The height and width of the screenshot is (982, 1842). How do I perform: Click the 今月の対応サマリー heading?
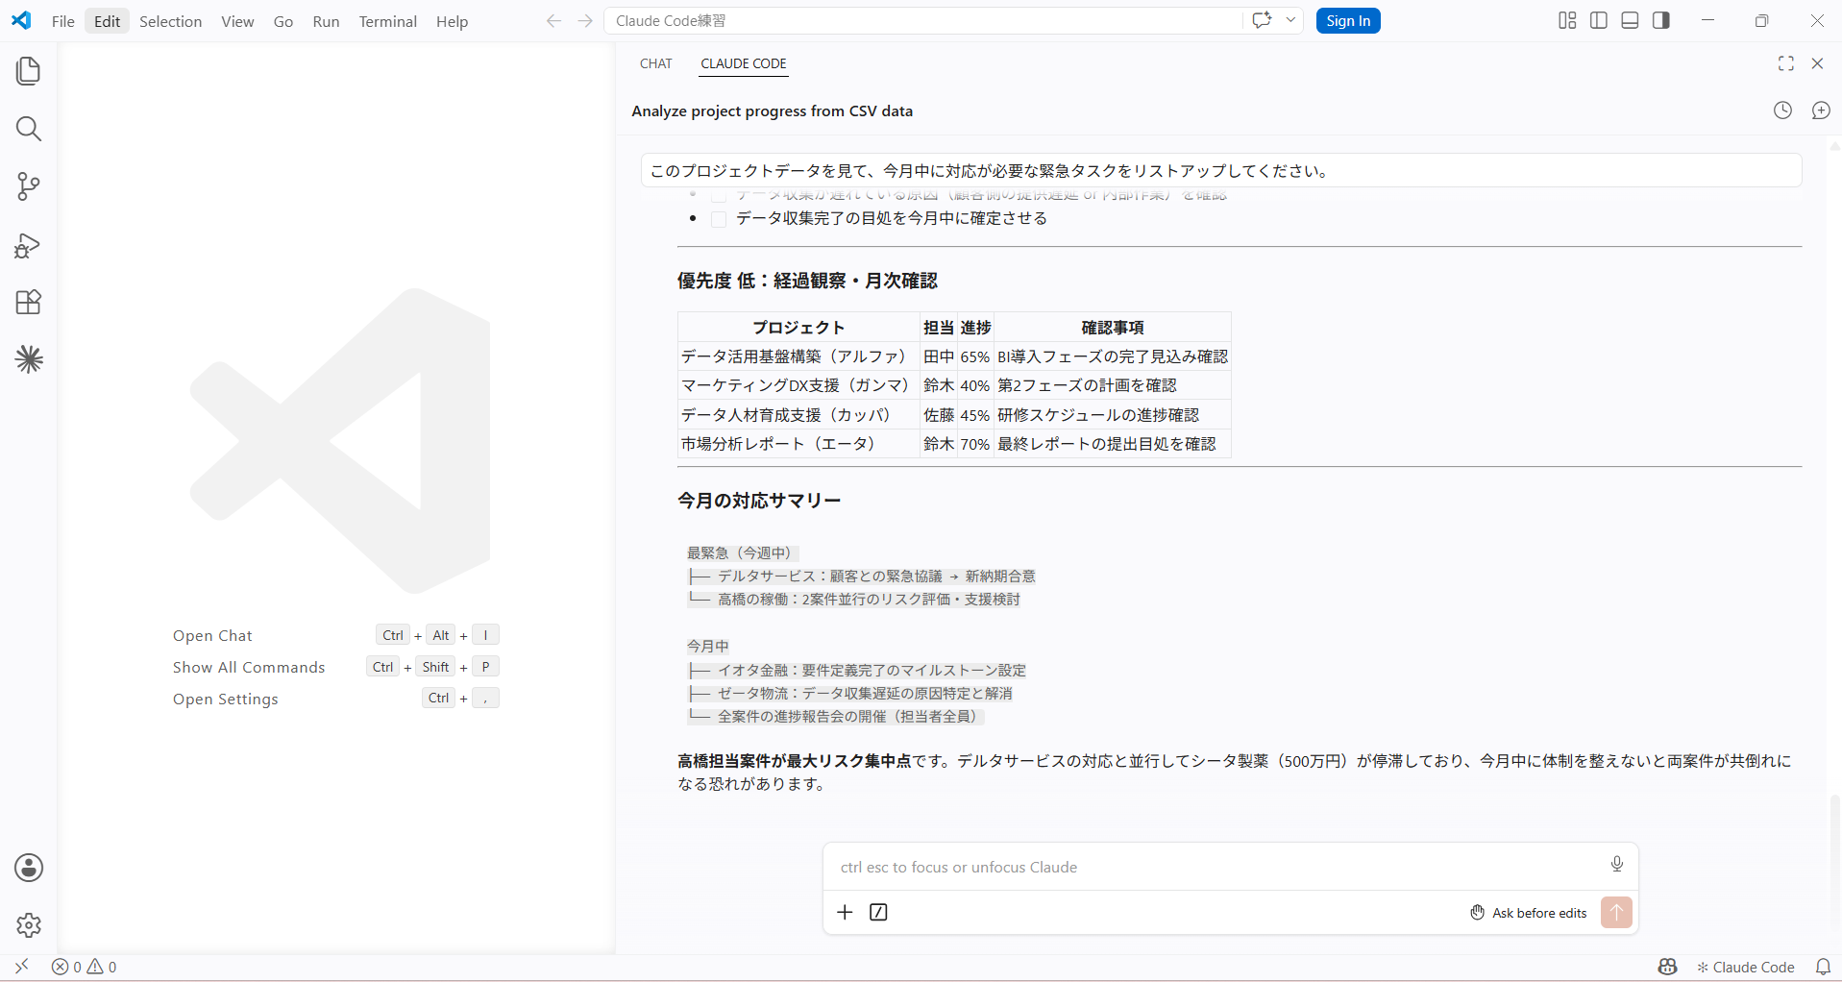[x=759, y=501]
